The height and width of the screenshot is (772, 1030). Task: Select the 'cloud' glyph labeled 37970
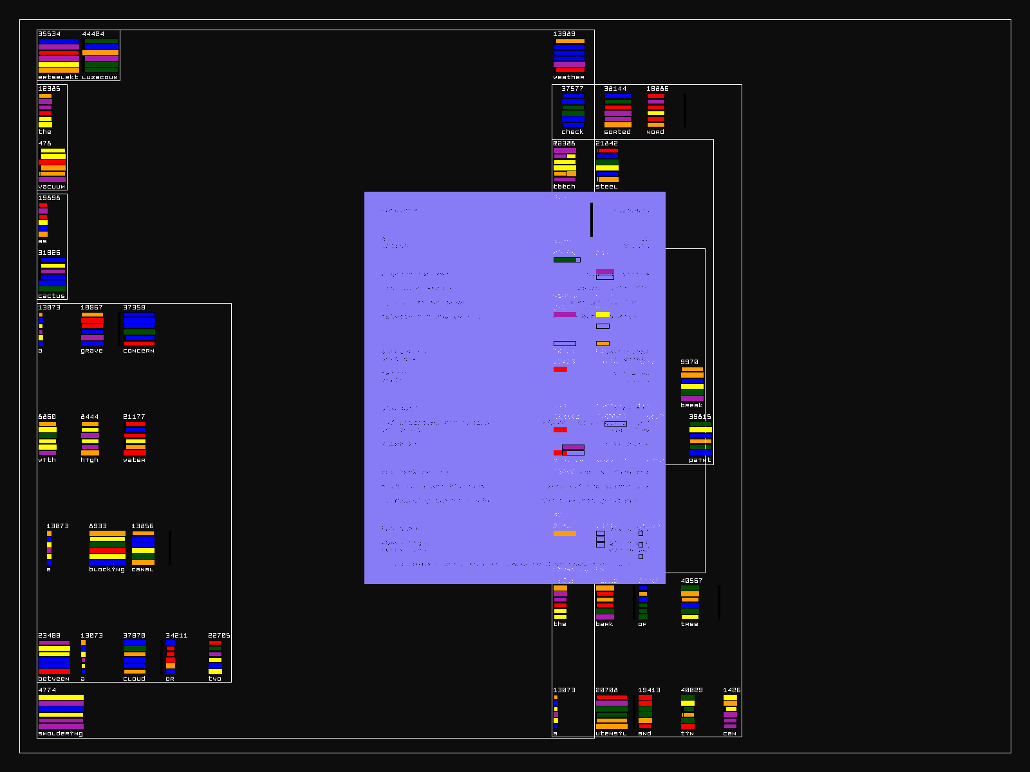coord(135,657)
